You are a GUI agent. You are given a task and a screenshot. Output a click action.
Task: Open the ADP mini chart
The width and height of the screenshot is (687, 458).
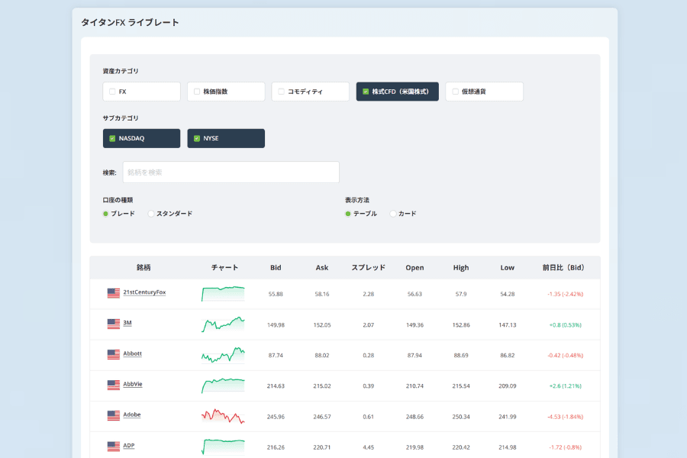click(223, 447)
